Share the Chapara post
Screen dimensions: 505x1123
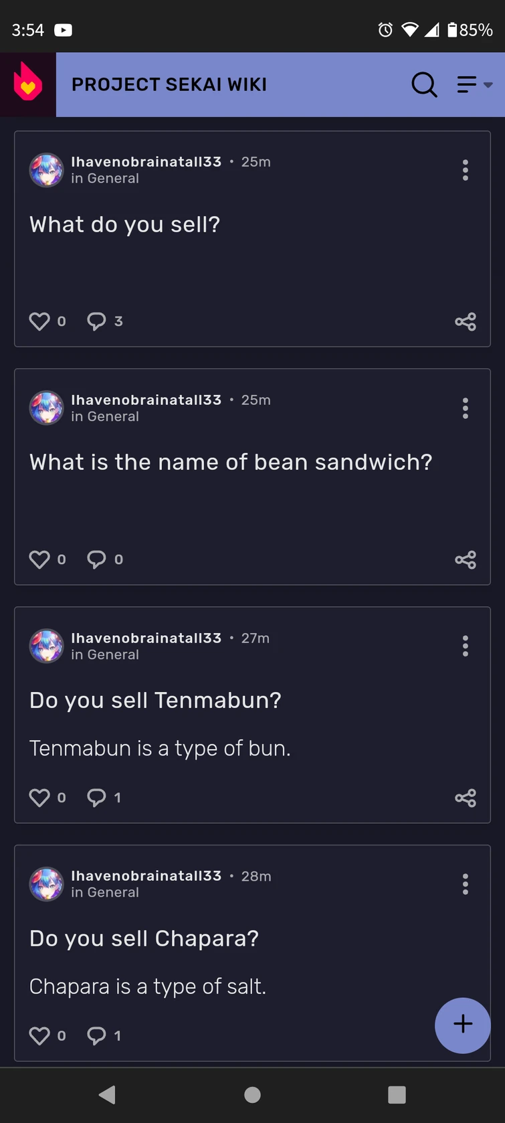(466, 1035)
